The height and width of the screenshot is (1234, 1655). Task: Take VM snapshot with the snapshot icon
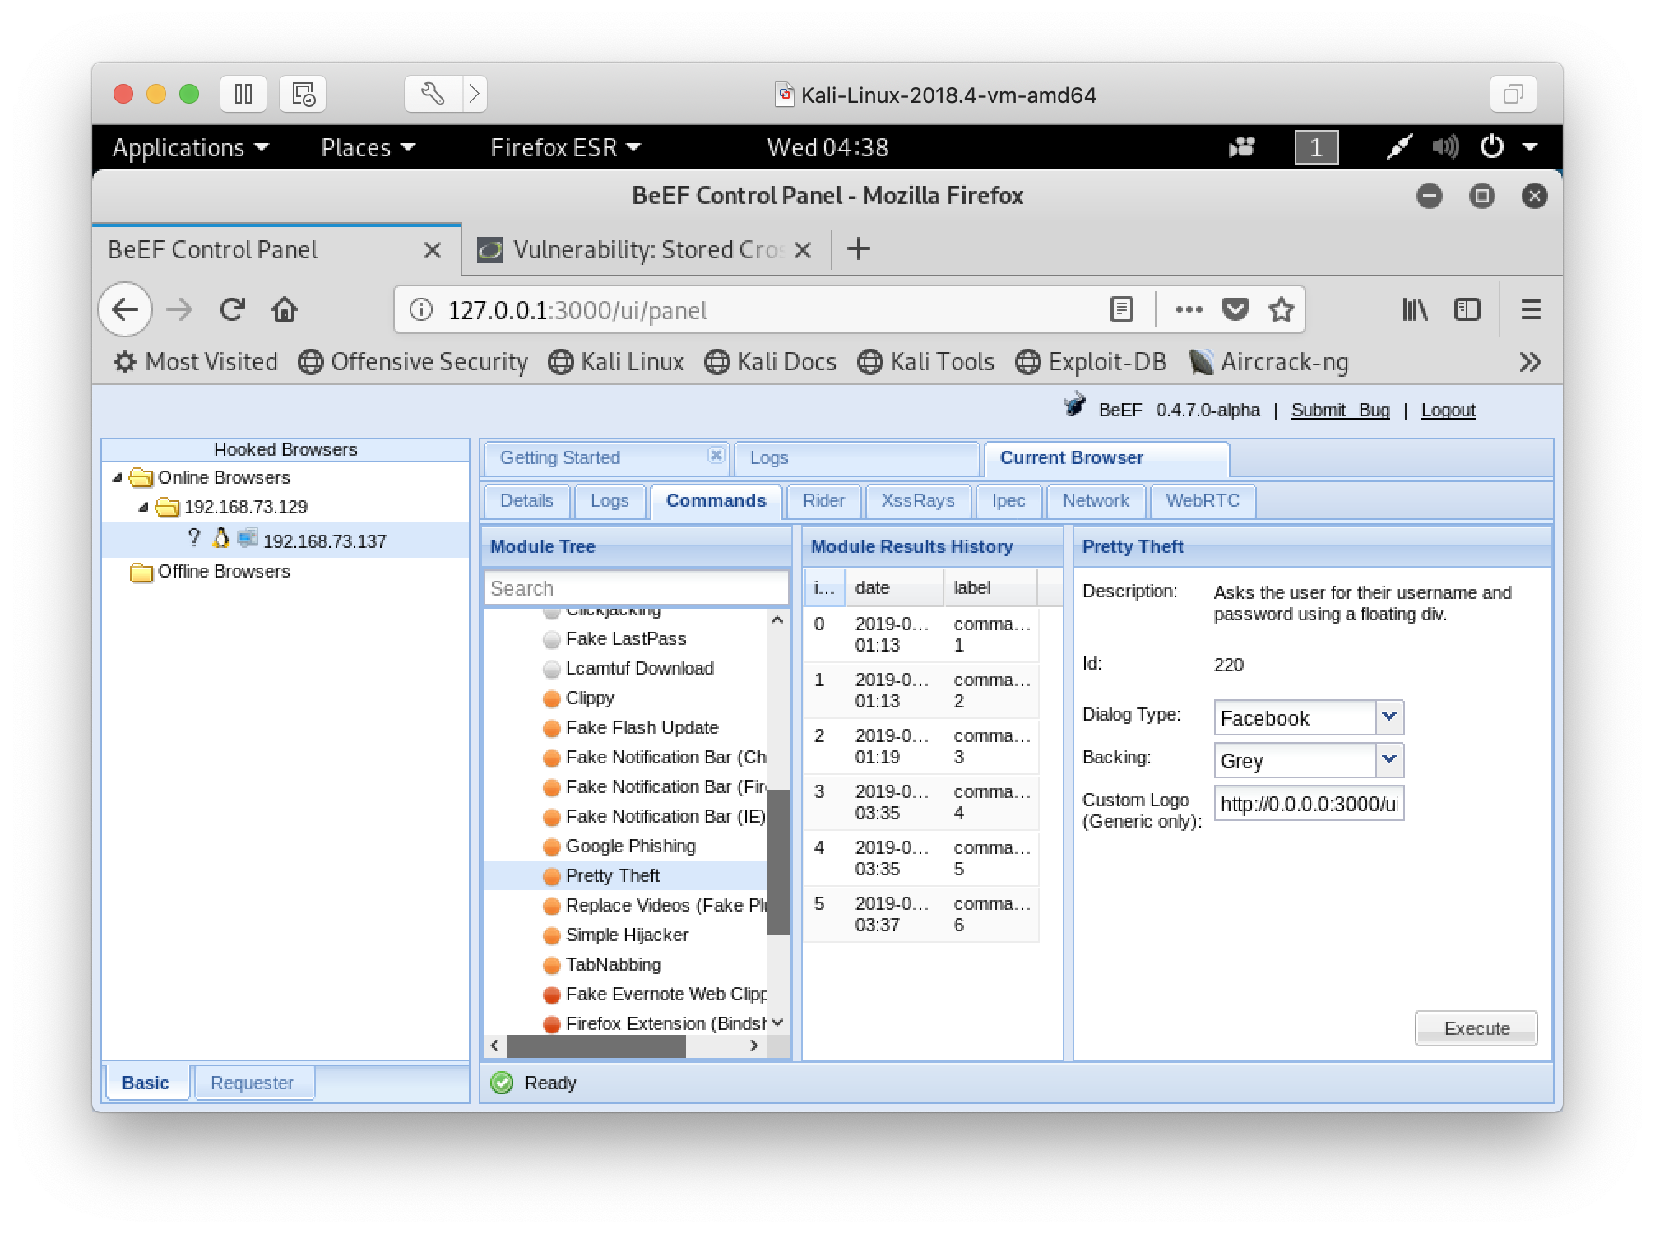(x=303, y=94)
